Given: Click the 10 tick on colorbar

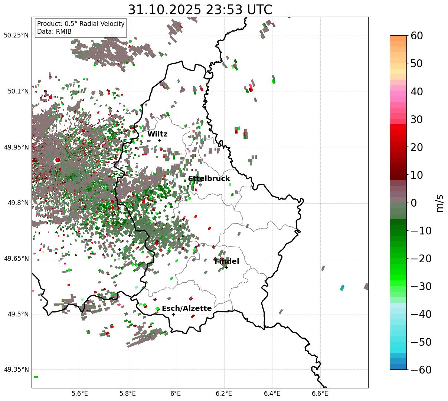Looking at the screenshot, I should point(416,175).
